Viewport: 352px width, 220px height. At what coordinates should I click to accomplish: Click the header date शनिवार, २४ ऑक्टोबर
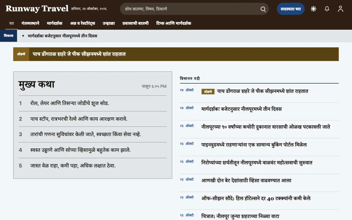point(89,9)
